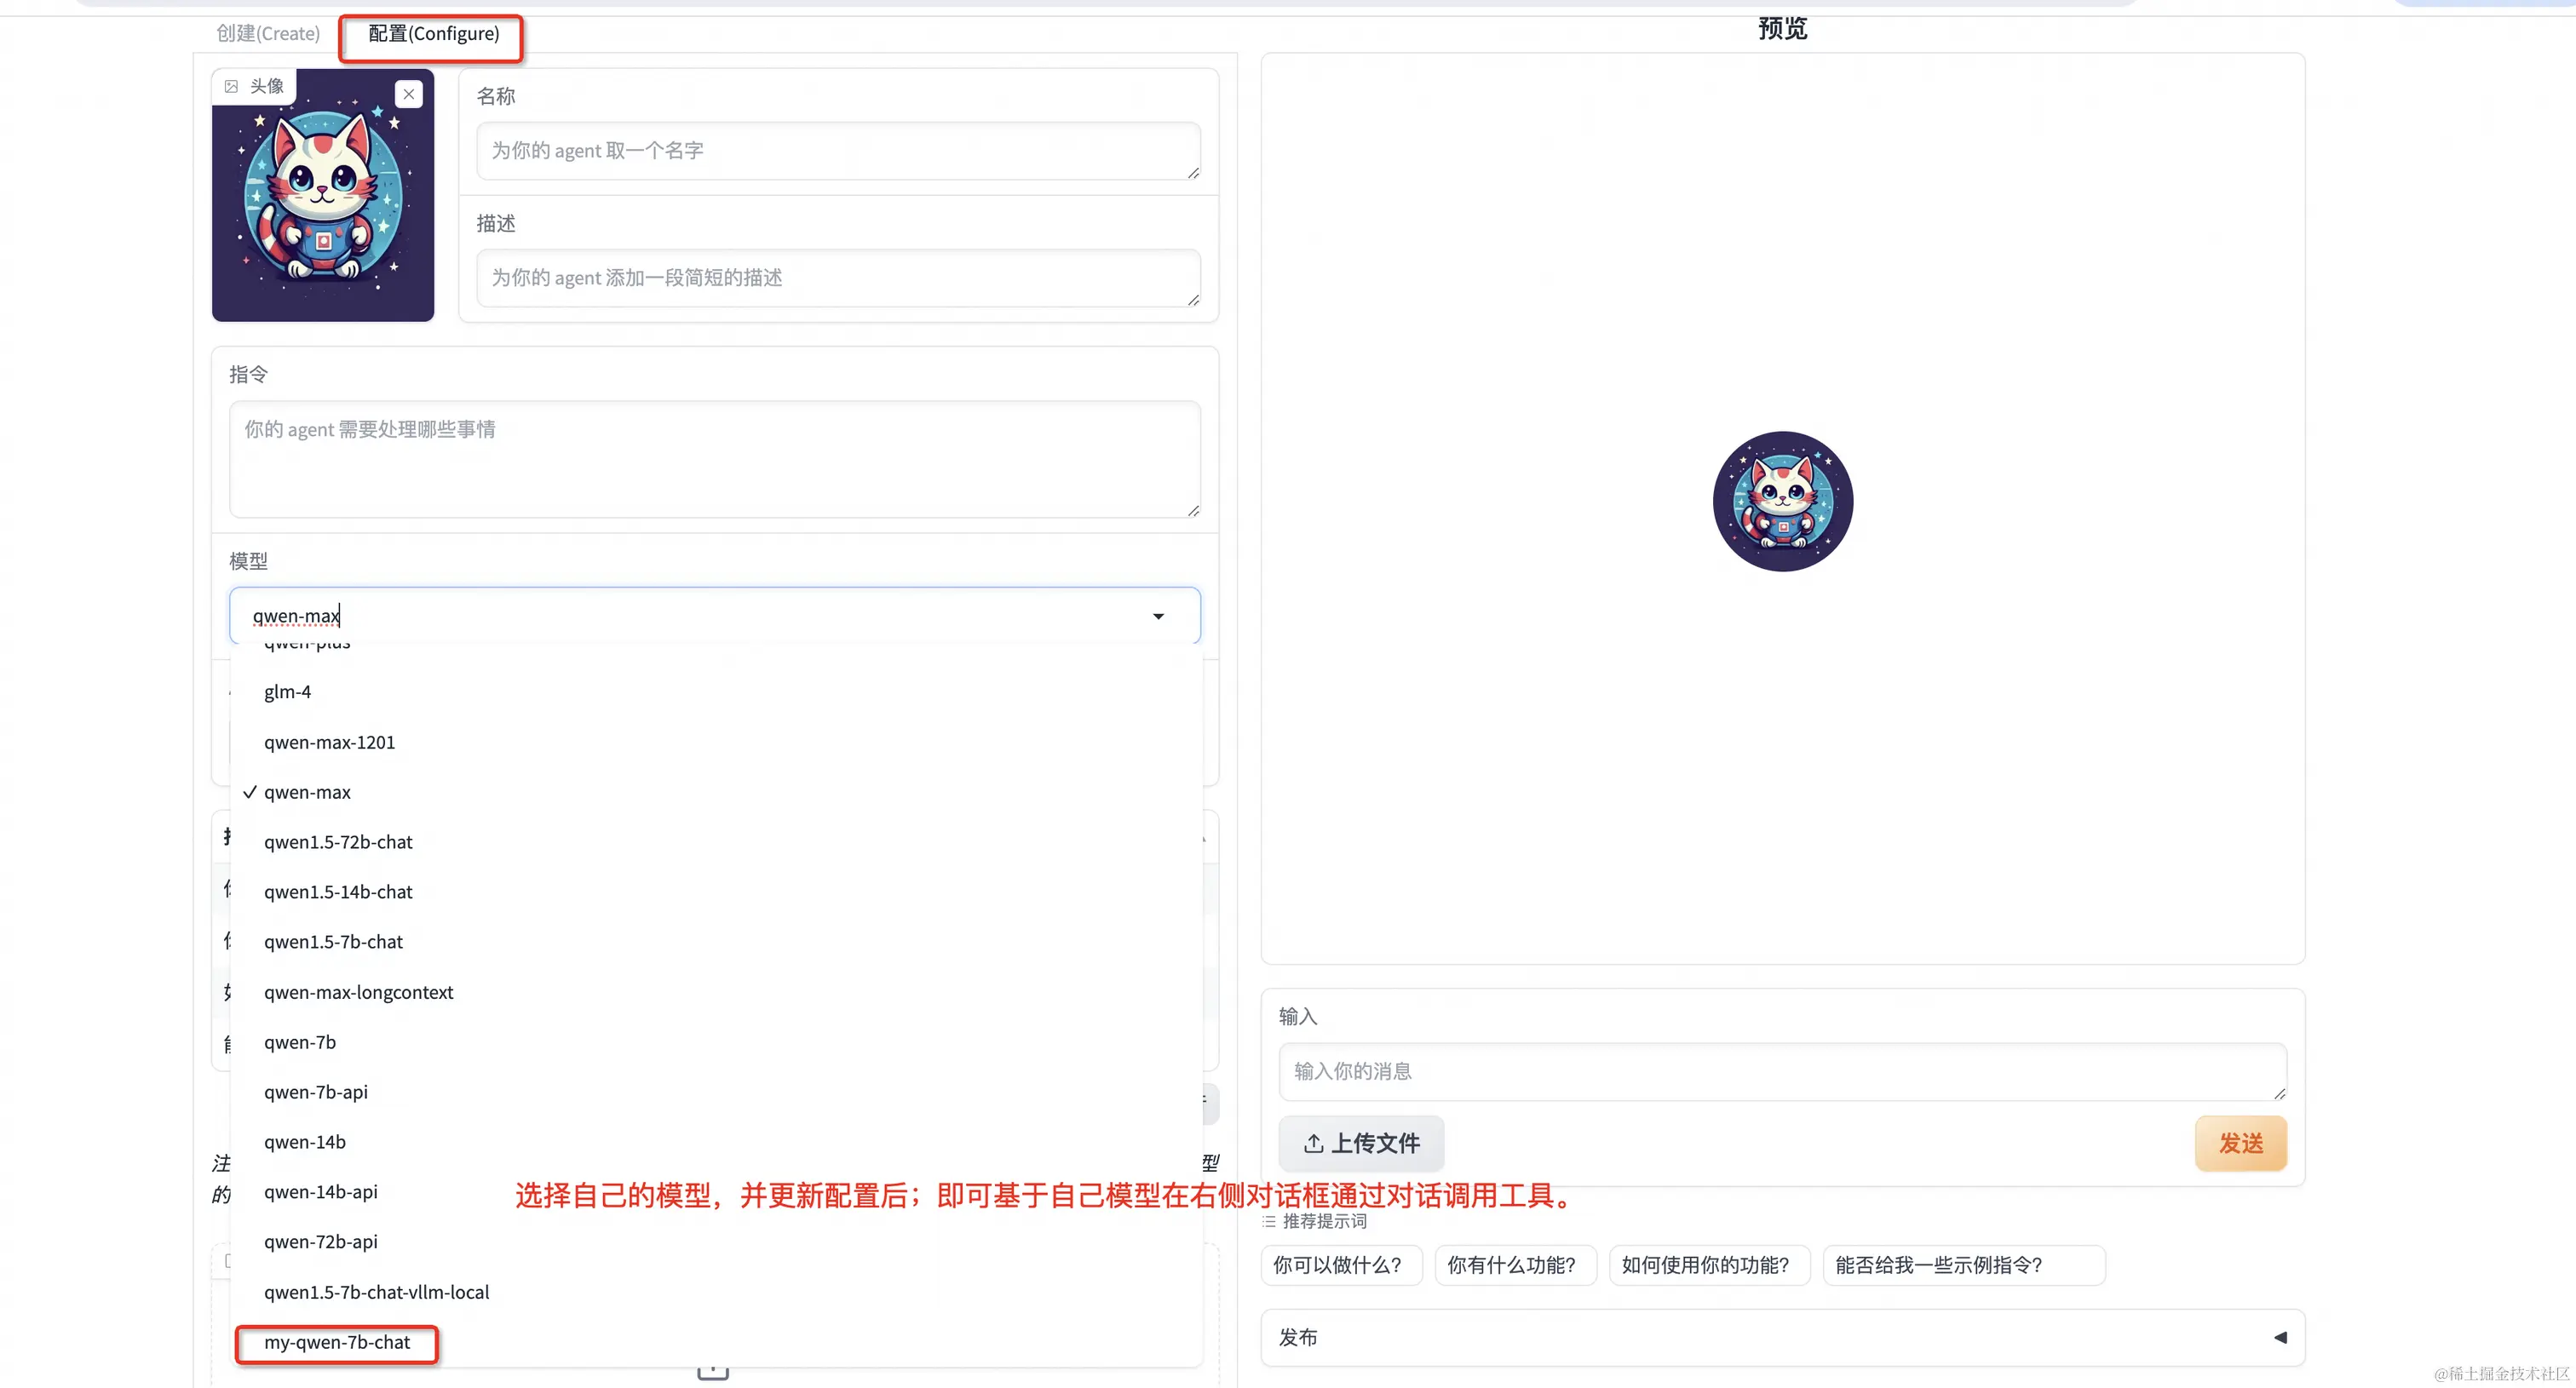Focus the chat message input box
2576x1388 pixels.
[1781, 1071]
